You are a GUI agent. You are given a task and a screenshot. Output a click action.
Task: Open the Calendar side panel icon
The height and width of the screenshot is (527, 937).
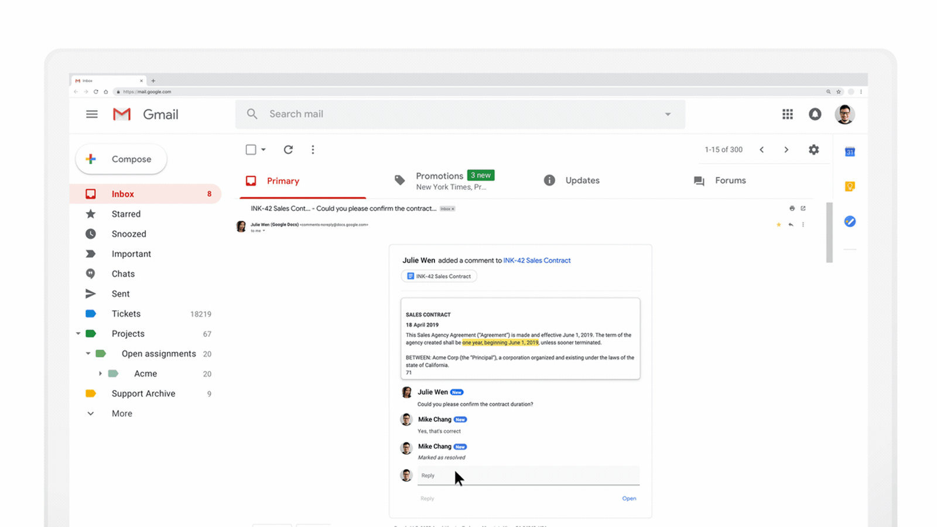click(850, 152)
